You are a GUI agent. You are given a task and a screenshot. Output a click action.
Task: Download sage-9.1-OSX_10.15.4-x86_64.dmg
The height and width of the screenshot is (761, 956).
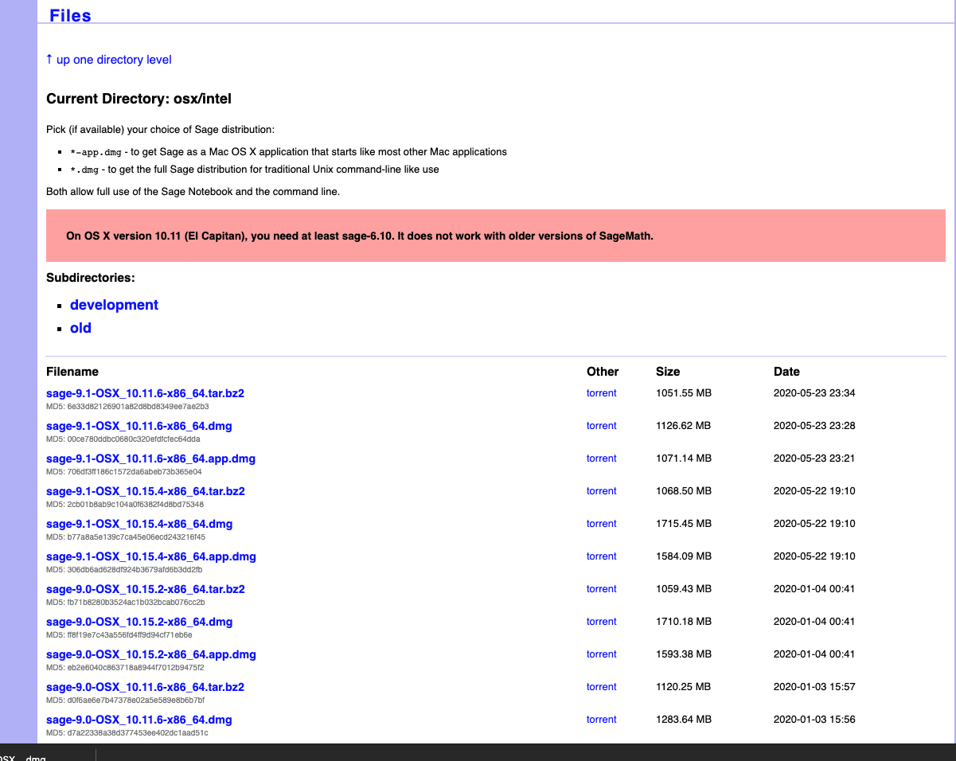point(139,524)
